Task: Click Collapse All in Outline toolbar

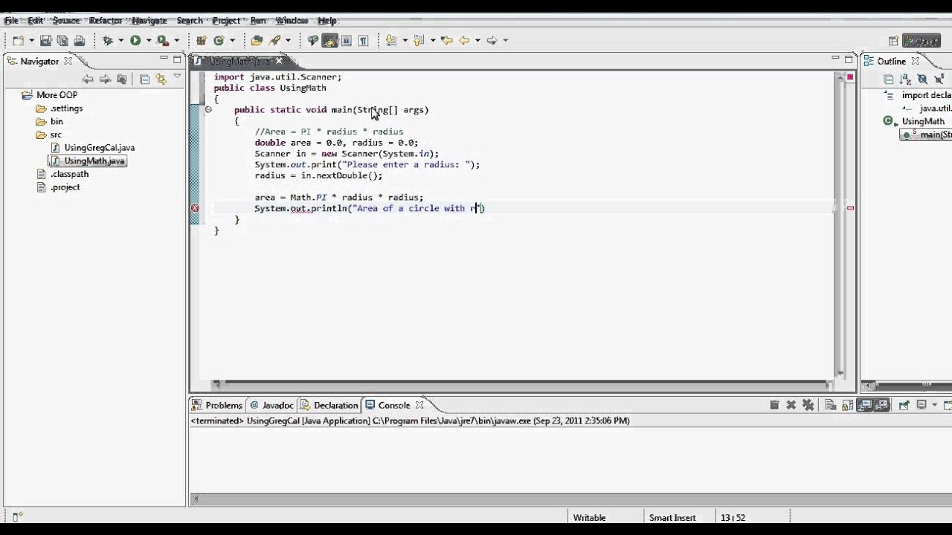Action: click(888, 80)
